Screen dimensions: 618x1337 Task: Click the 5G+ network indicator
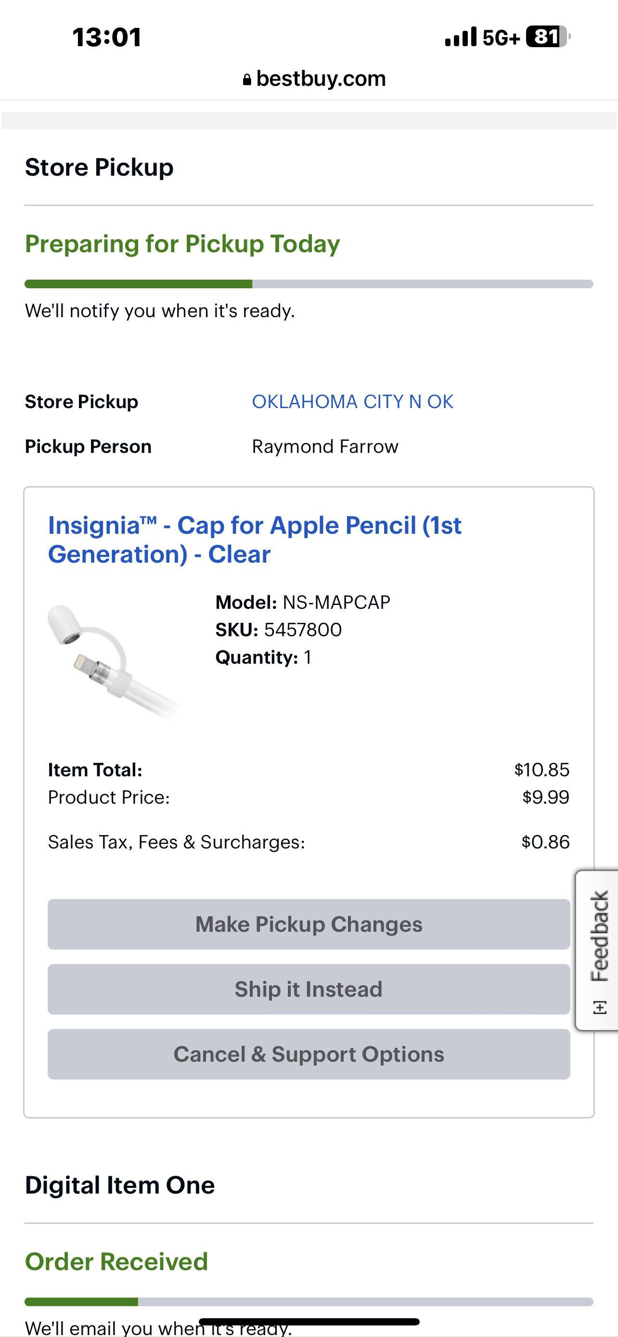coord(499,38)
